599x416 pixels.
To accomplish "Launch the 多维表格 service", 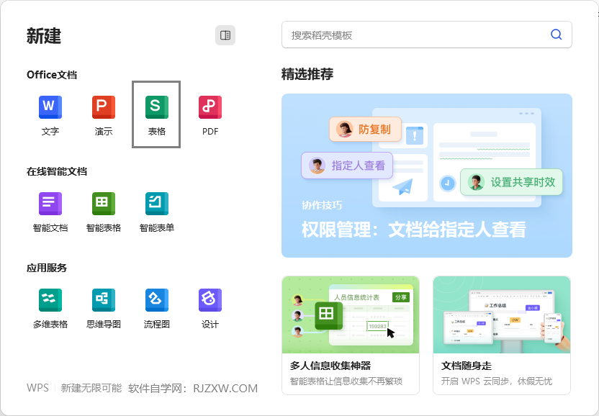I will [50, 308].
